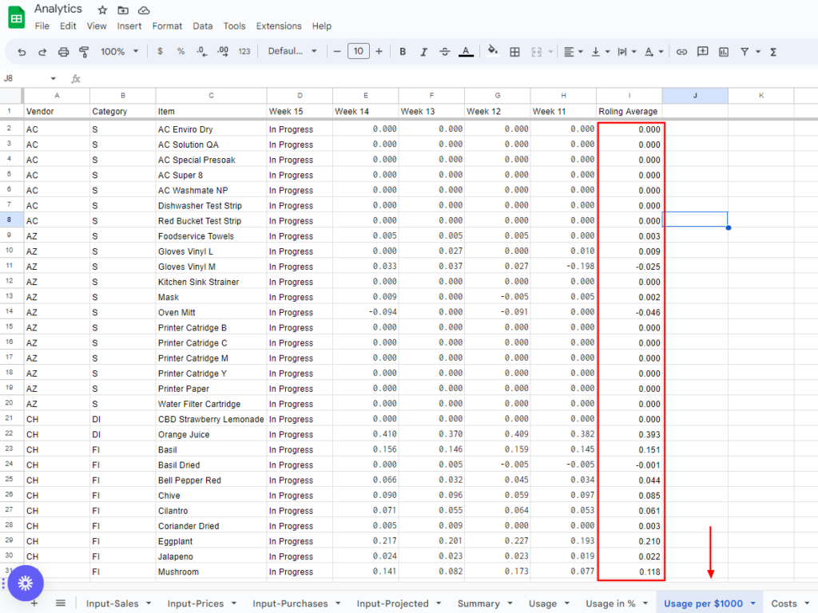
Task: Select the paint format tool
Action: [x=84, y=51]
